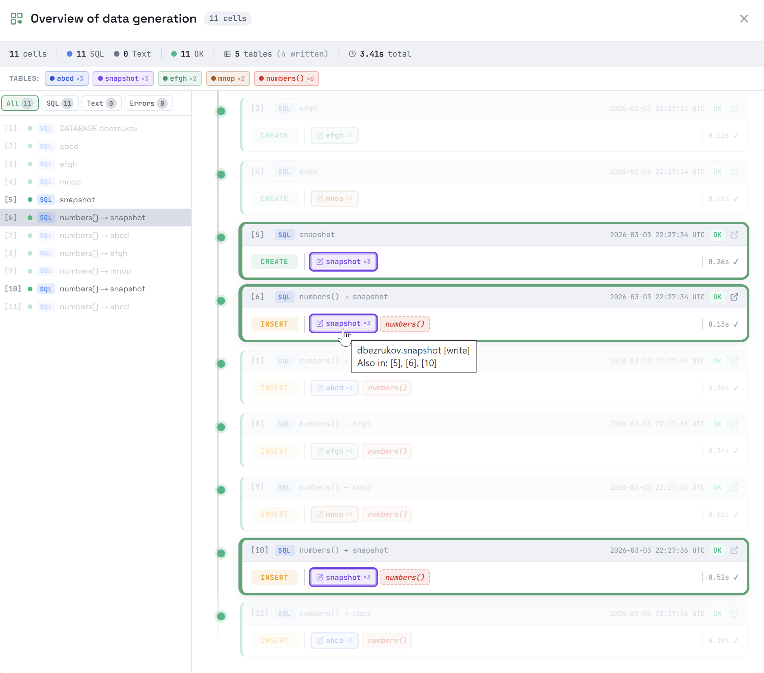This screenshot has width=764, height=673.
Task: Select cell [4] mnop in sidebar list
Action: point(96,182)
